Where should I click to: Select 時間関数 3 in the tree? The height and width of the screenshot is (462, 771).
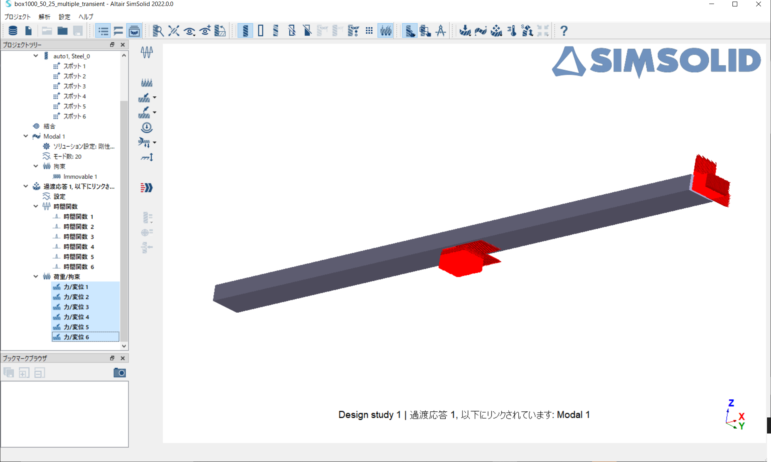point(78,237)
